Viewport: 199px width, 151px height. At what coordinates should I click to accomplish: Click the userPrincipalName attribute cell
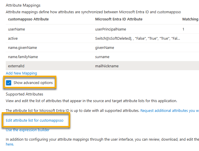point(110,29)
